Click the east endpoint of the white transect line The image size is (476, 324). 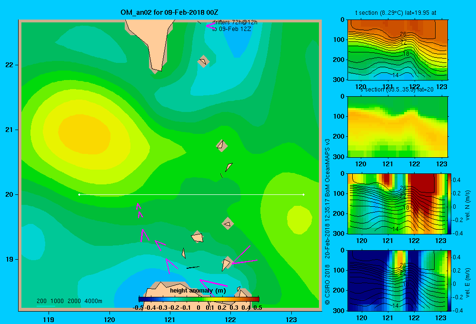click(303, 194)
